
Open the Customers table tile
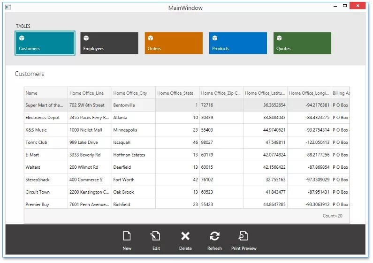pos(45,43)
